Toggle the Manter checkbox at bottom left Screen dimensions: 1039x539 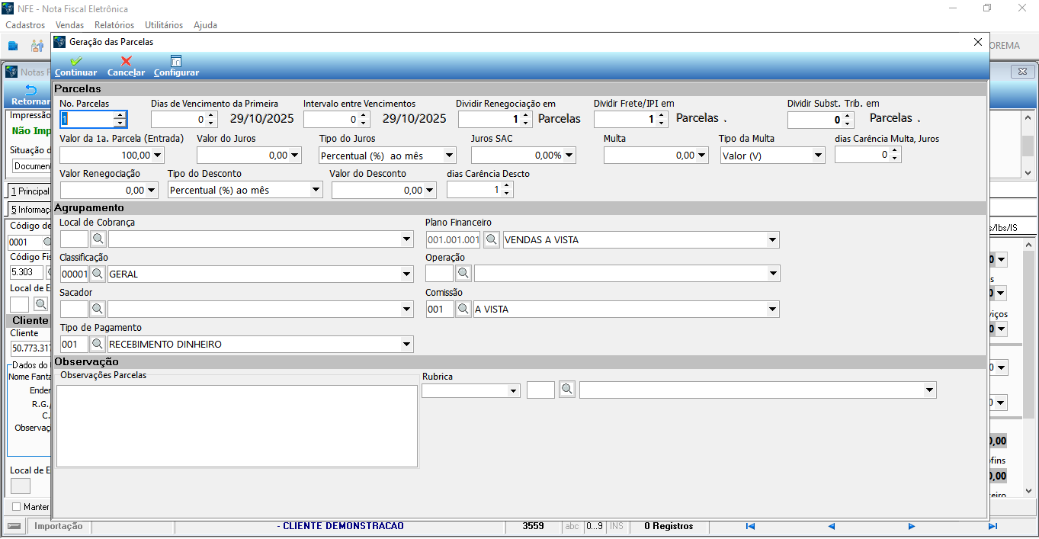click(x=17, y=506)
